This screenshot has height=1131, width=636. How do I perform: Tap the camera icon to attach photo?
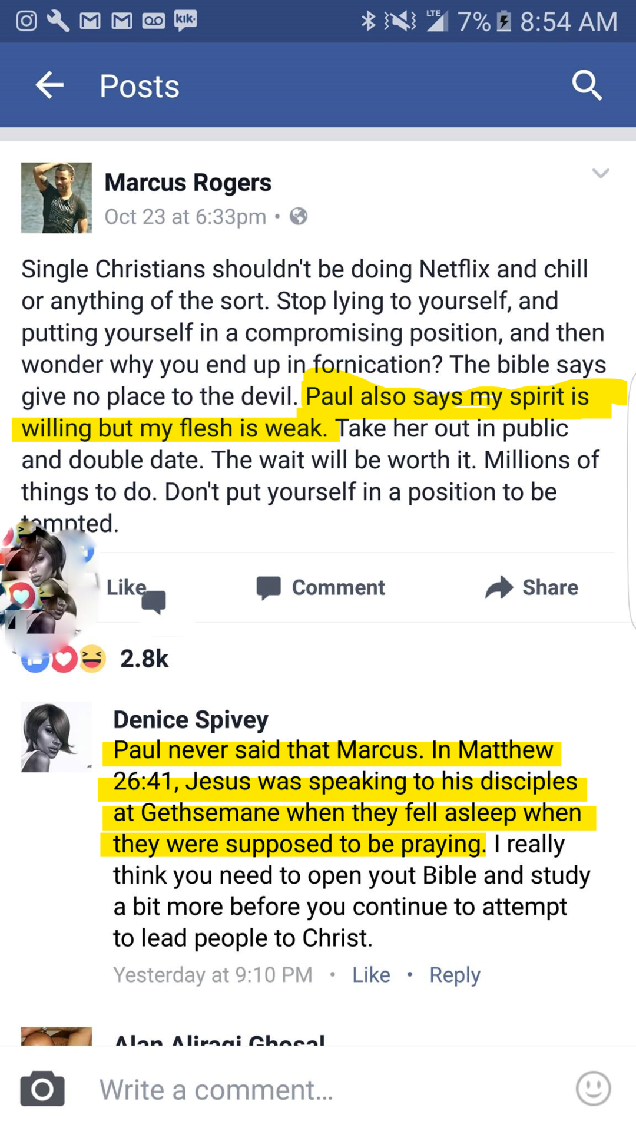coord(42,1089)
